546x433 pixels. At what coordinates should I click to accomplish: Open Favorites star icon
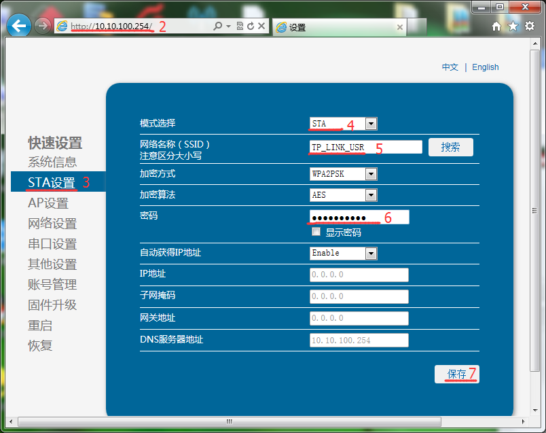(513, 27)
